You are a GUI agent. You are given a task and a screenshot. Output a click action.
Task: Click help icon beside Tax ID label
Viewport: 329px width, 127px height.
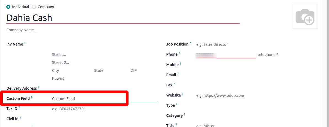click(x=19, y=108)
